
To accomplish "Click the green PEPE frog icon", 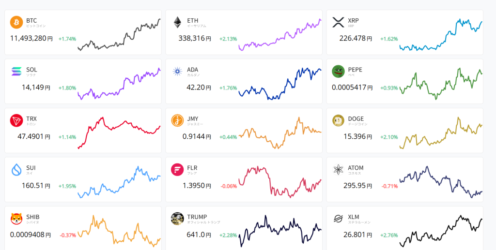I will pos(338,72).
